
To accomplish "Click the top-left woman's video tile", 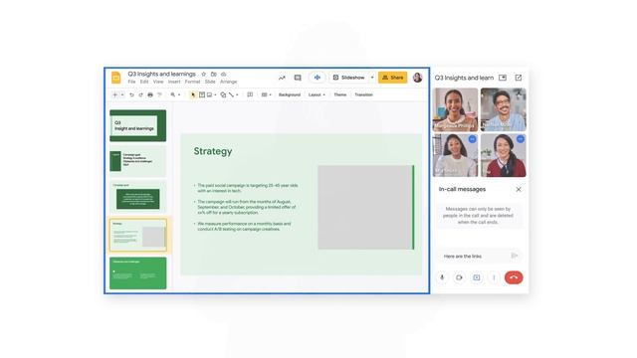I will pyautogui.click(x=456, y=109).
